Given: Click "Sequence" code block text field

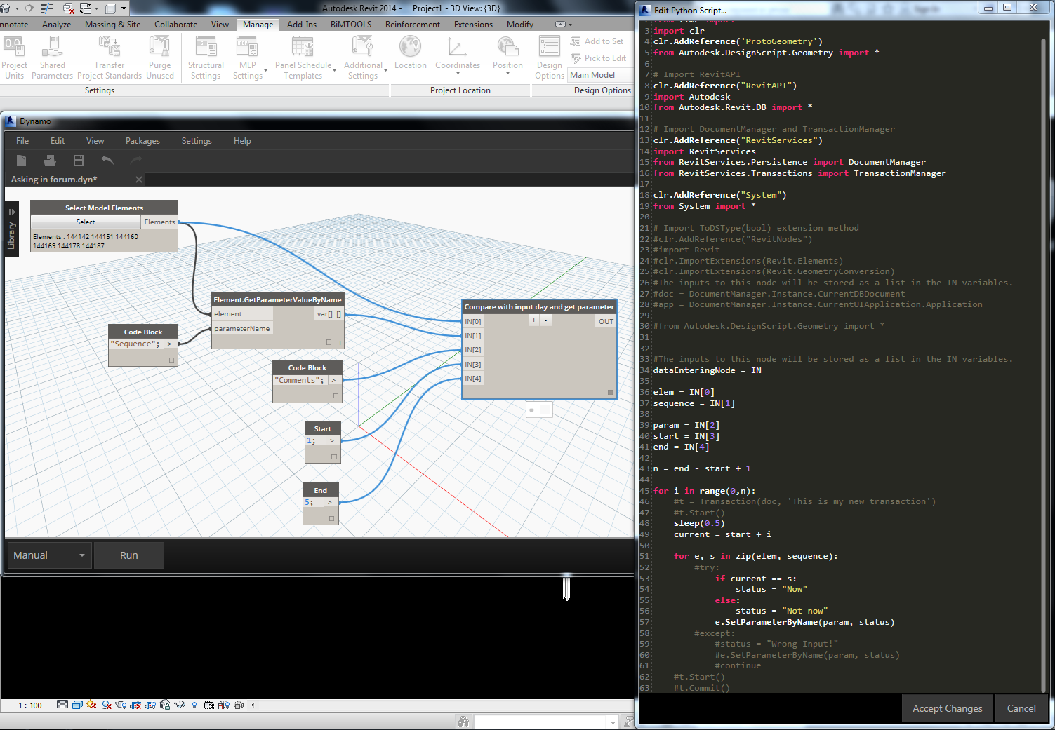Looking at the screenshot, I should pyautogui.click(x=135, y=344).
